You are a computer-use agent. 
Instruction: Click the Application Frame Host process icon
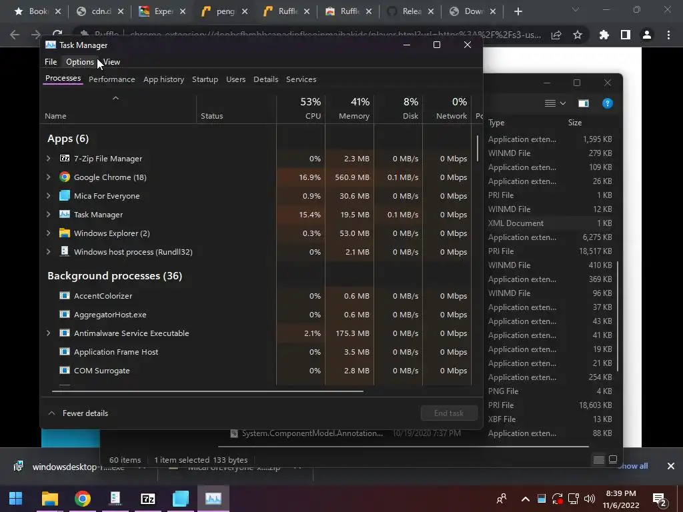65,352
